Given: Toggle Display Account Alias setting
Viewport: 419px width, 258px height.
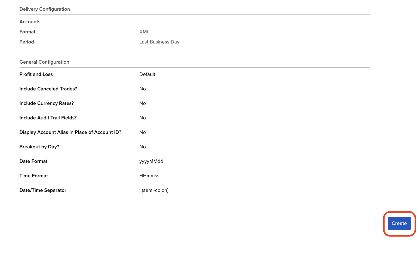Looking at the screenshot, I should [142, 132].
